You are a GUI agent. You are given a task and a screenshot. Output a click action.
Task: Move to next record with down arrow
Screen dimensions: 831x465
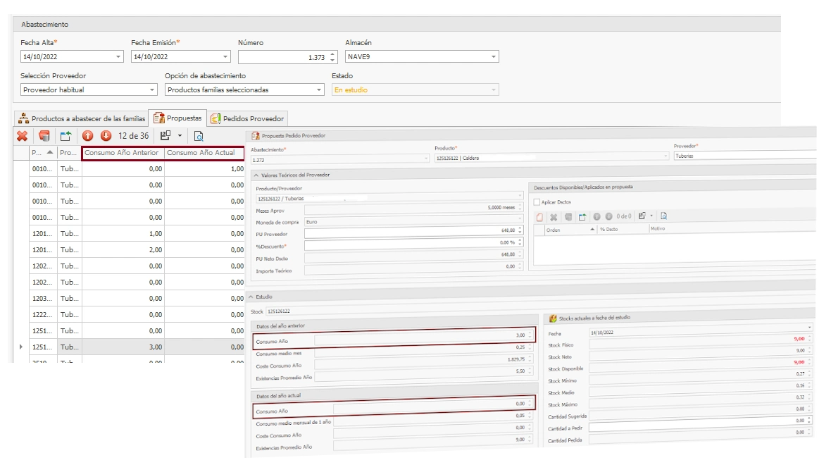click(x=106, y=136)
